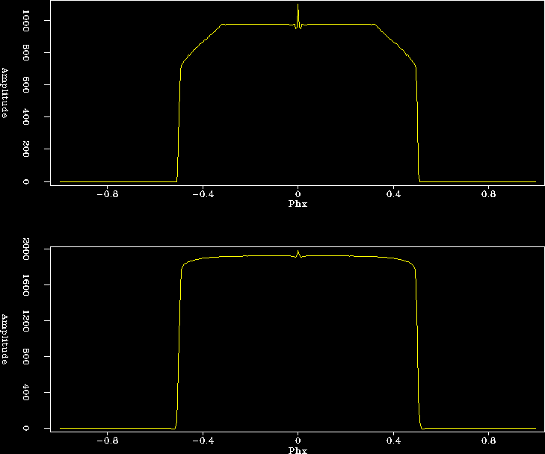The image size is (545, 454).
Task: Select the 0 tick on the lower x-axis
Action: [x=298, y=440]
